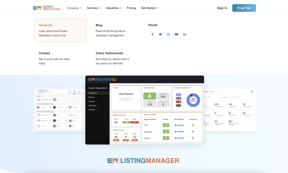
Task: Click the Sign In link
Action: click(x=222, y=8)
